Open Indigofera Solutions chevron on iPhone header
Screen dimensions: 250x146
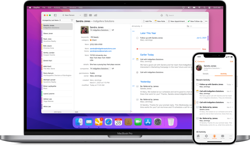[221, 68]
